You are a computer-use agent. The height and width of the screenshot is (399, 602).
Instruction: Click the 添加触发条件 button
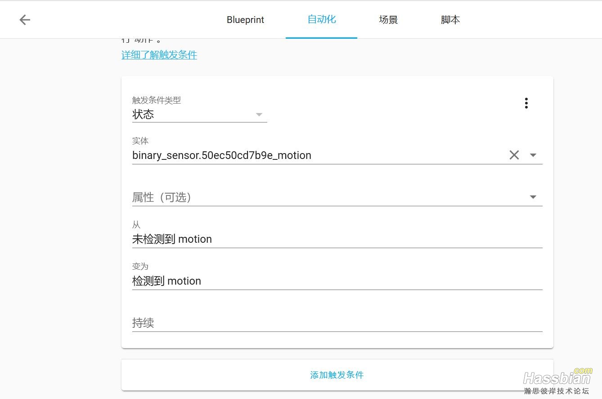(x=337, y=375)
